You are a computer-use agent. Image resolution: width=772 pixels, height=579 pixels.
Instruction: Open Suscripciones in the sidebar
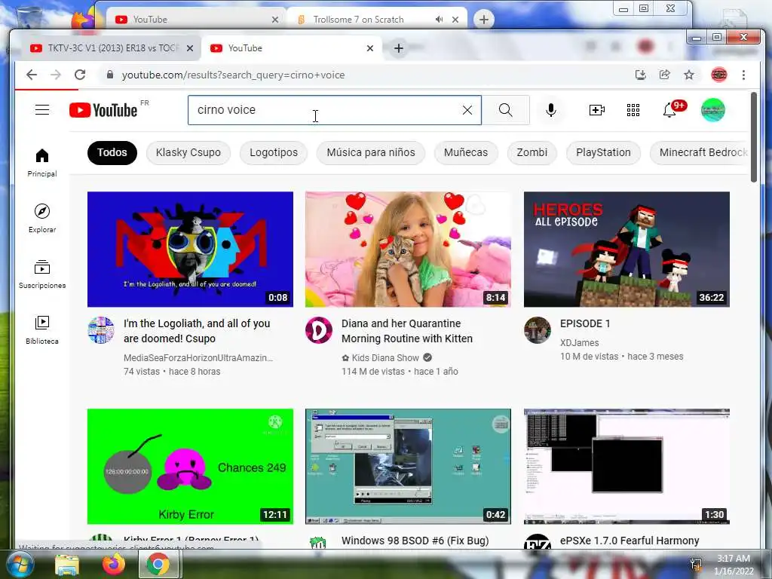click(42, 274)
